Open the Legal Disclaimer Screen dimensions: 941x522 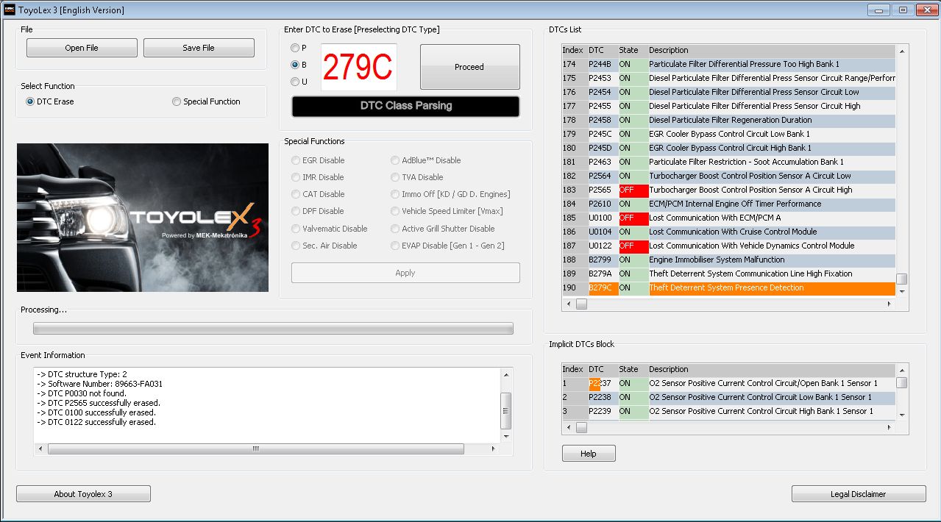coord(858,494)
